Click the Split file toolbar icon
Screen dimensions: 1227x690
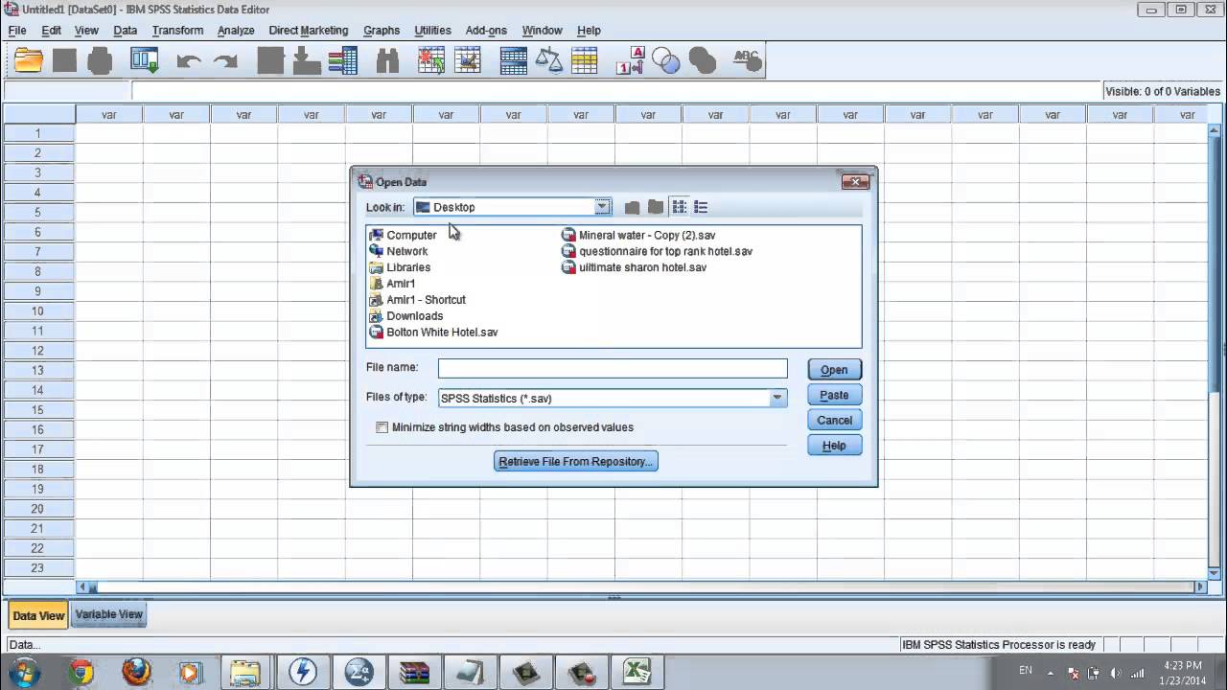513,60
